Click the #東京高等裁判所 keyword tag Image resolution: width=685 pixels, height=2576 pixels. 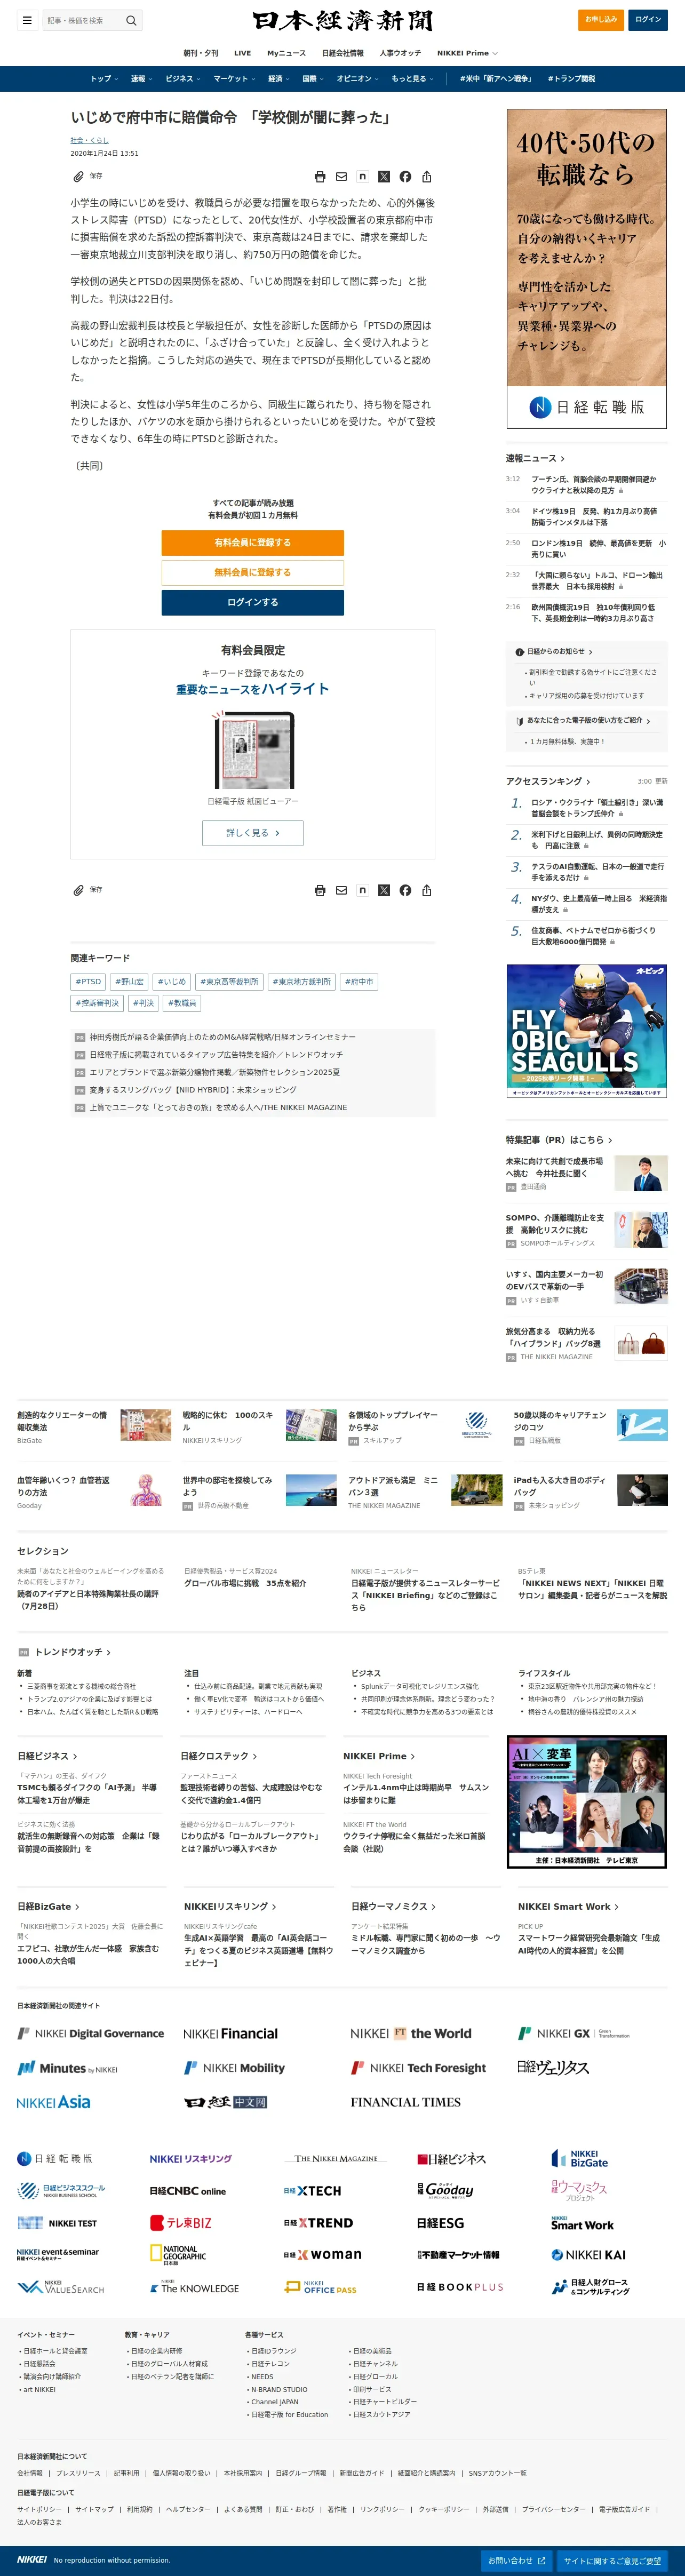pos(229,982)
